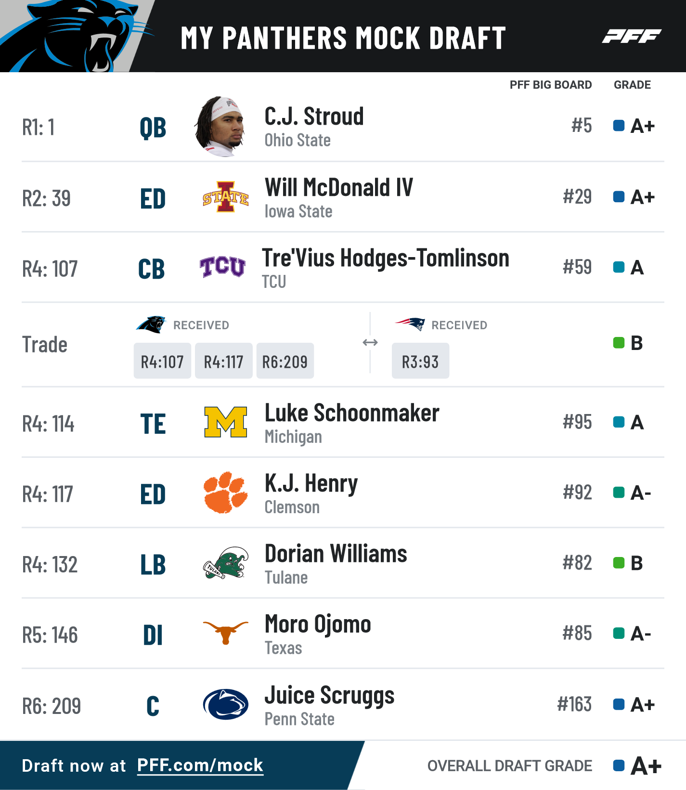Click the small Panthers logo in the trade row
Image resolution: width=686 pixels, height=790 pixels.
pos(151,324)
